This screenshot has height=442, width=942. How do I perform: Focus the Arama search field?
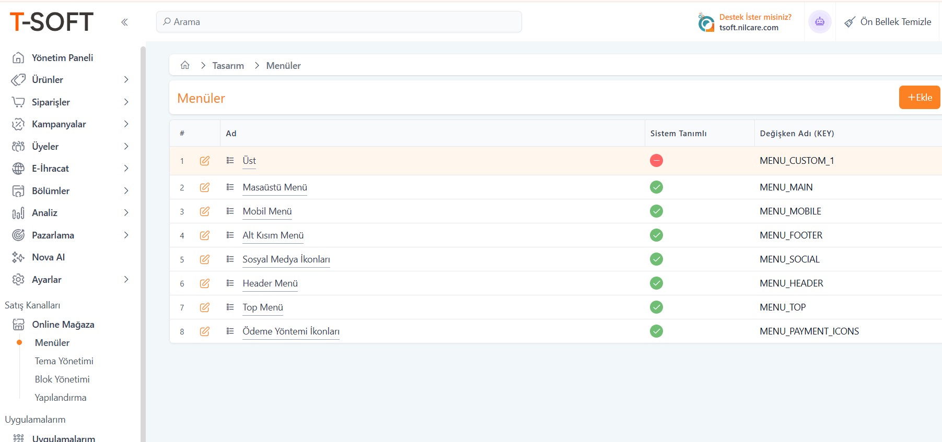340,22
